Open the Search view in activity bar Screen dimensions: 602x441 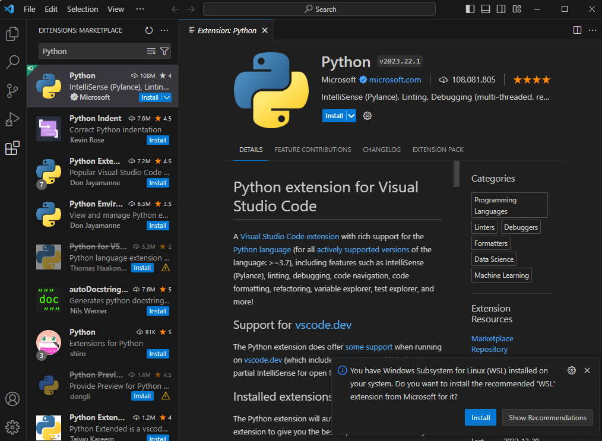(x=12, y=62)
